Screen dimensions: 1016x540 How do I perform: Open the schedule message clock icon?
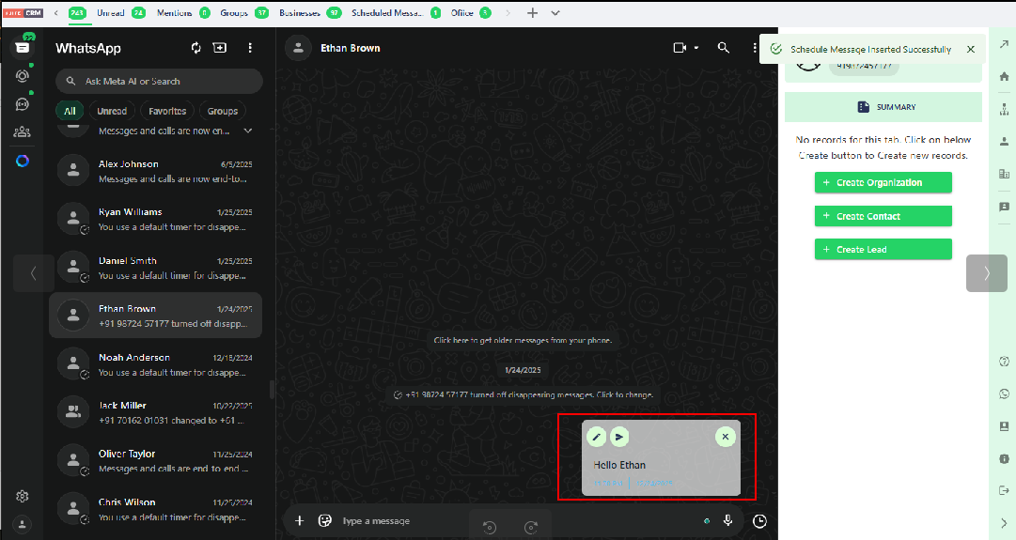pyautogui.click(x=759, y=521)
